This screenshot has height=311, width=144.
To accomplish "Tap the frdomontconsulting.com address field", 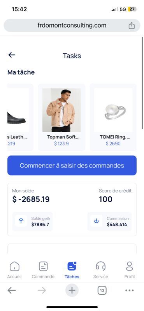I will point(72,25).
